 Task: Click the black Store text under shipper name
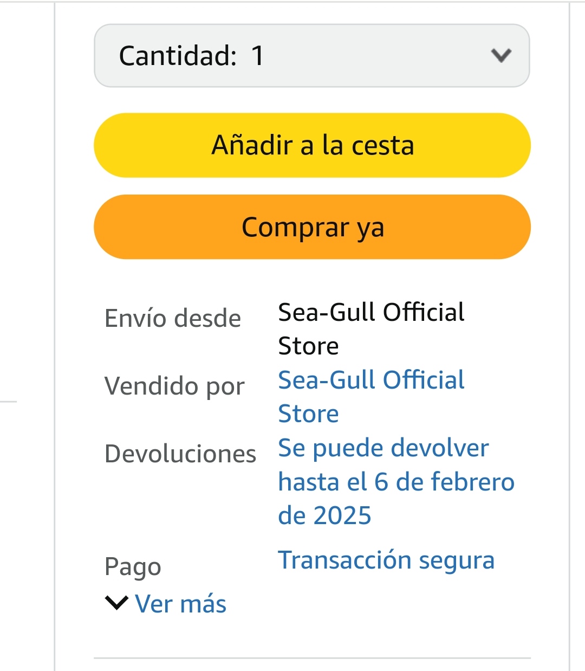(308, 346)
